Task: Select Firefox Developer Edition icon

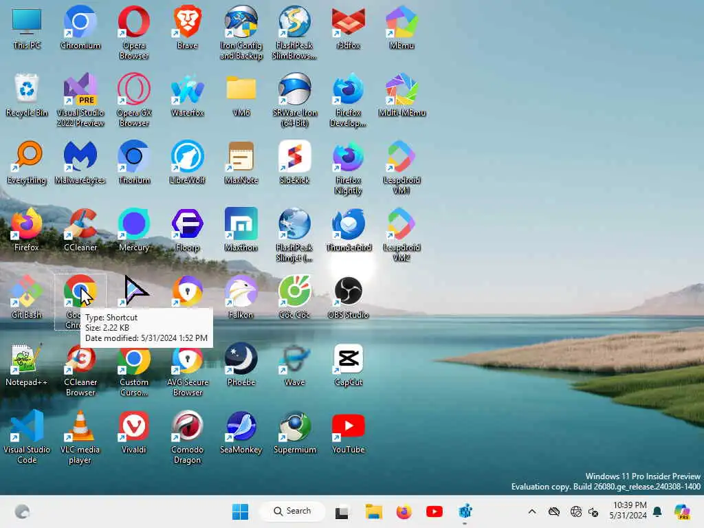Action: [x=348, y=100]
